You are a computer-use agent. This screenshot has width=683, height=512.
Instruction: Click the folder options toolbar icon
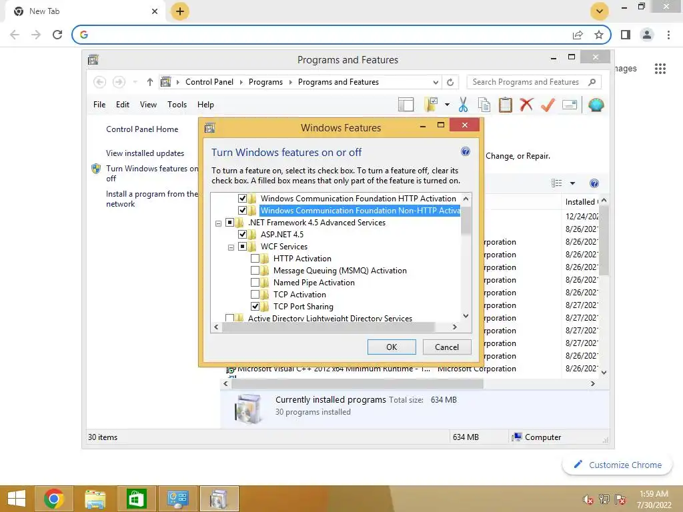click(431, 105)
